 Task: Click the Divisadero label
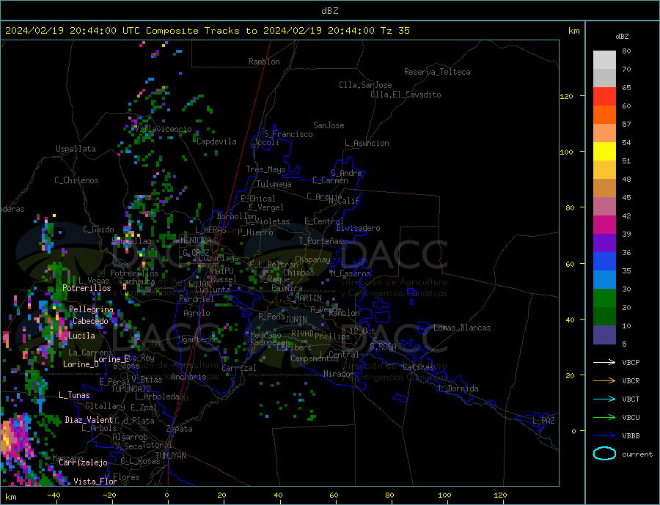point(358,228)
